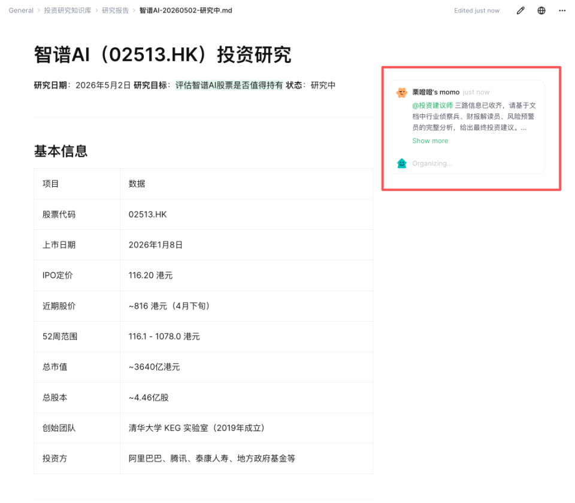575x503 pixels.
Task: Click the value 2026年1月8日
Action: tap(156, 245)
